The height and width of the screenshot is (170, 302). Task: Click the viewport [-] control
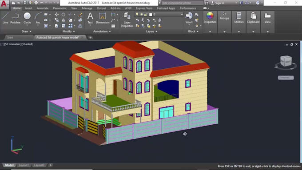[2, 44]
